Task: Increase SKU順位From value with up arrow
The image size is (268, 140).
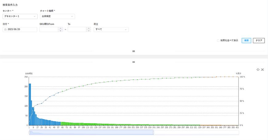Action: [x=61, y=28]
